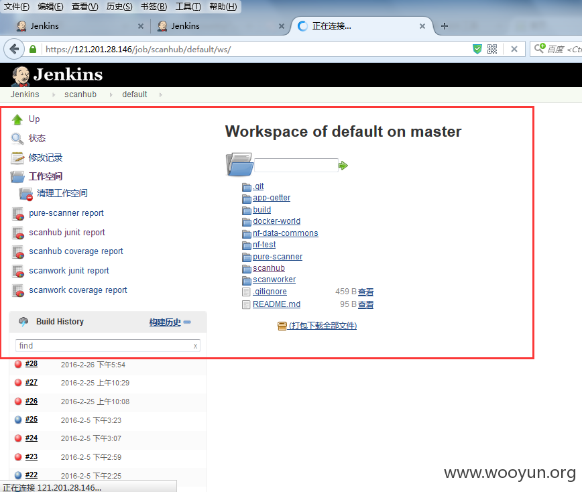The height and width of the screenshot is (492, 582).
Task: Click the browser back arrow button
Action: tap(14, 49)
